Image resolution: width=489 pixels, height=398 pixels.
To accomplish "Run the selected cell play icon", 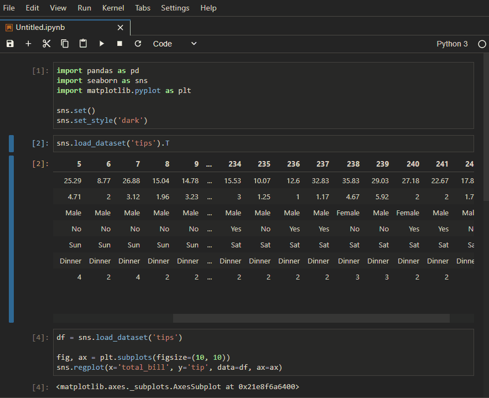I will click(101, 44).
